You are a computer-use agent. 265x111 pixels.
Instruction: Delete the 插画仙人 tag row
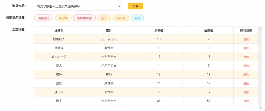point(246,39)
